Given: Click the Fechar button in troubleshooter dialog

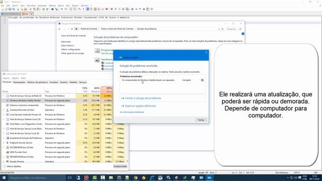Looking at the screenshot, I should pyautogui.click(x=201, y=120).
